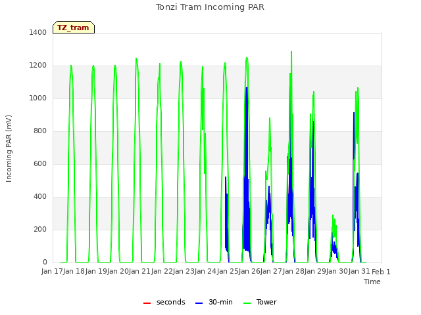The image size is (421, 315).
Task: Click the y-axis tick label 800
Action: (40, 131)
